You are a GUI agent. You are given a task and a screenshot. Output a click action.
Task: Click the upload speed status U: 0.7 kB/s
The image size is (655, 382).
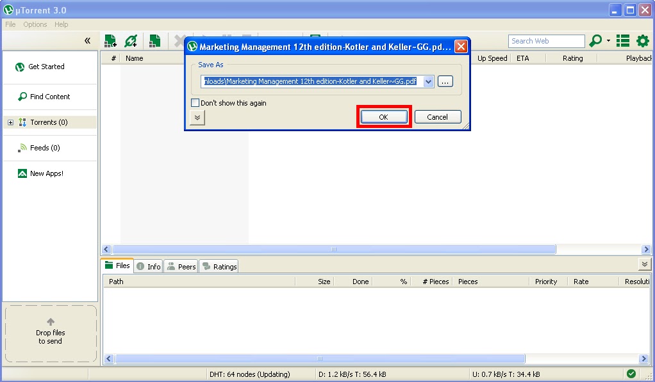506,374
